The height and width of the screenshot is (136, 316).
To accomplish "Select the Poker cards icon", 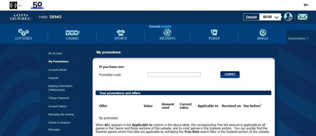I will coord(214,32).
